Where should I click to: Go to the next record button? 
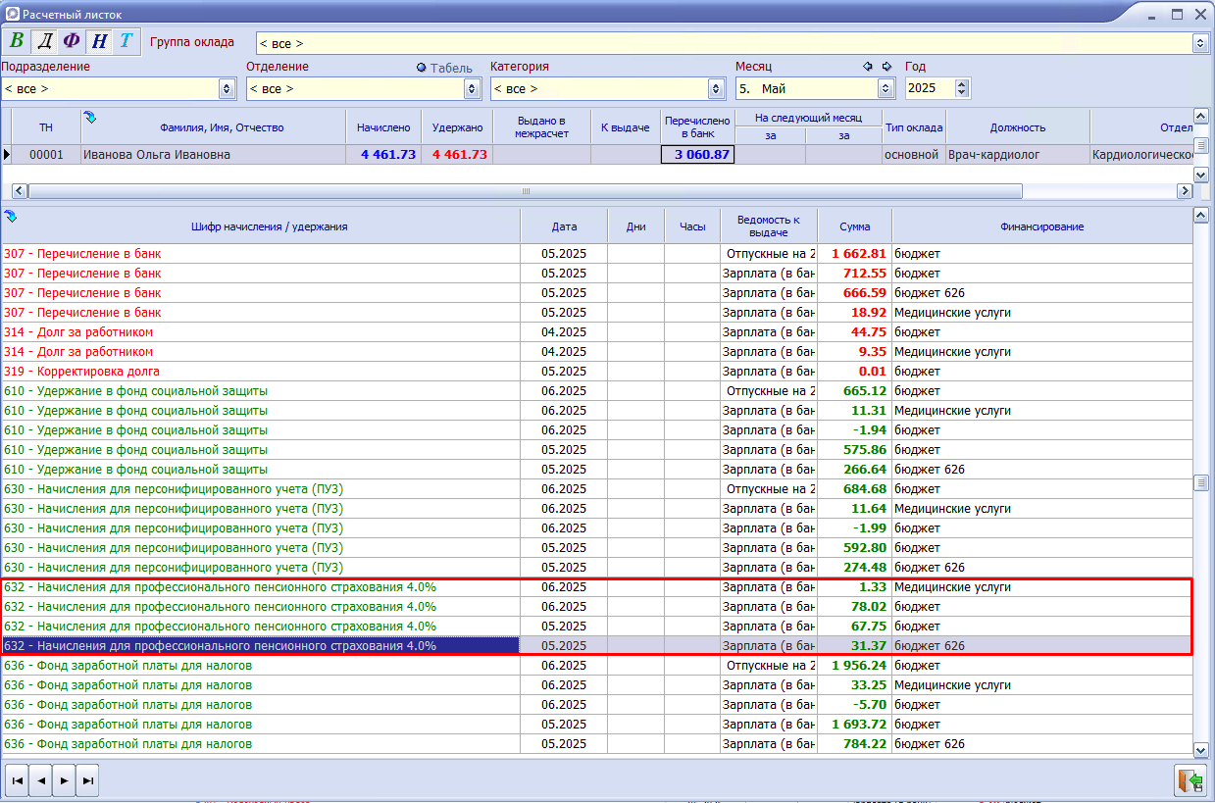coord(64,780)
